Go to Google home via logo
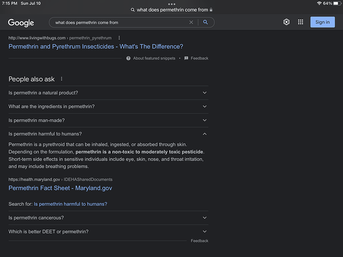This screenshot has height=257, width=343. click(21, 23)
